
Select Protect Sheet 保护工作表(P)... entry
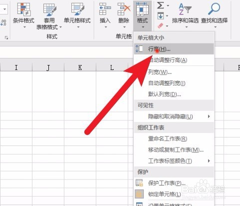pos(174,183)
